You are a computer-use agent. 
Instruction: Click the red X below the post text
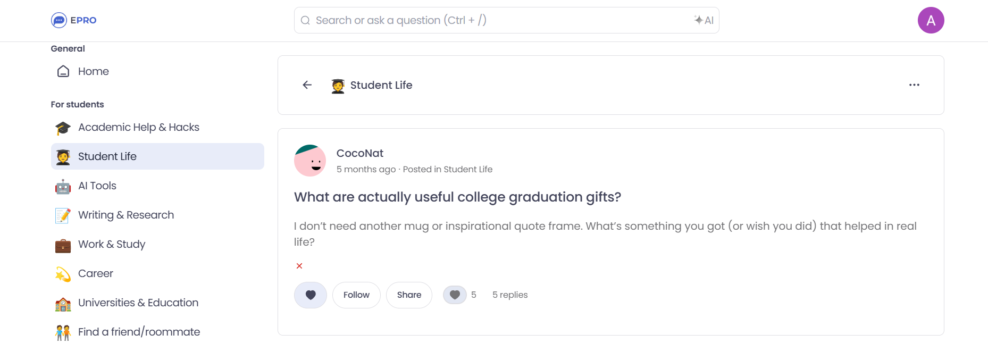click(x=299, y=266)
